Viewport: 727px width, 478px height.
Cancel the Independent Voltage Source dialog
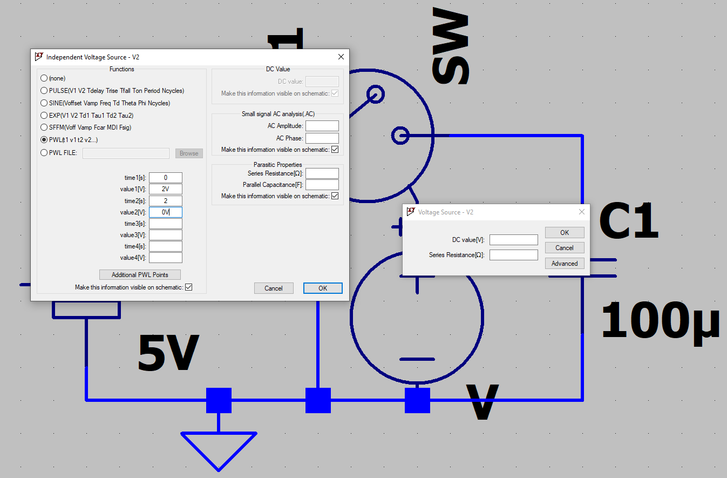click(273, 288)
